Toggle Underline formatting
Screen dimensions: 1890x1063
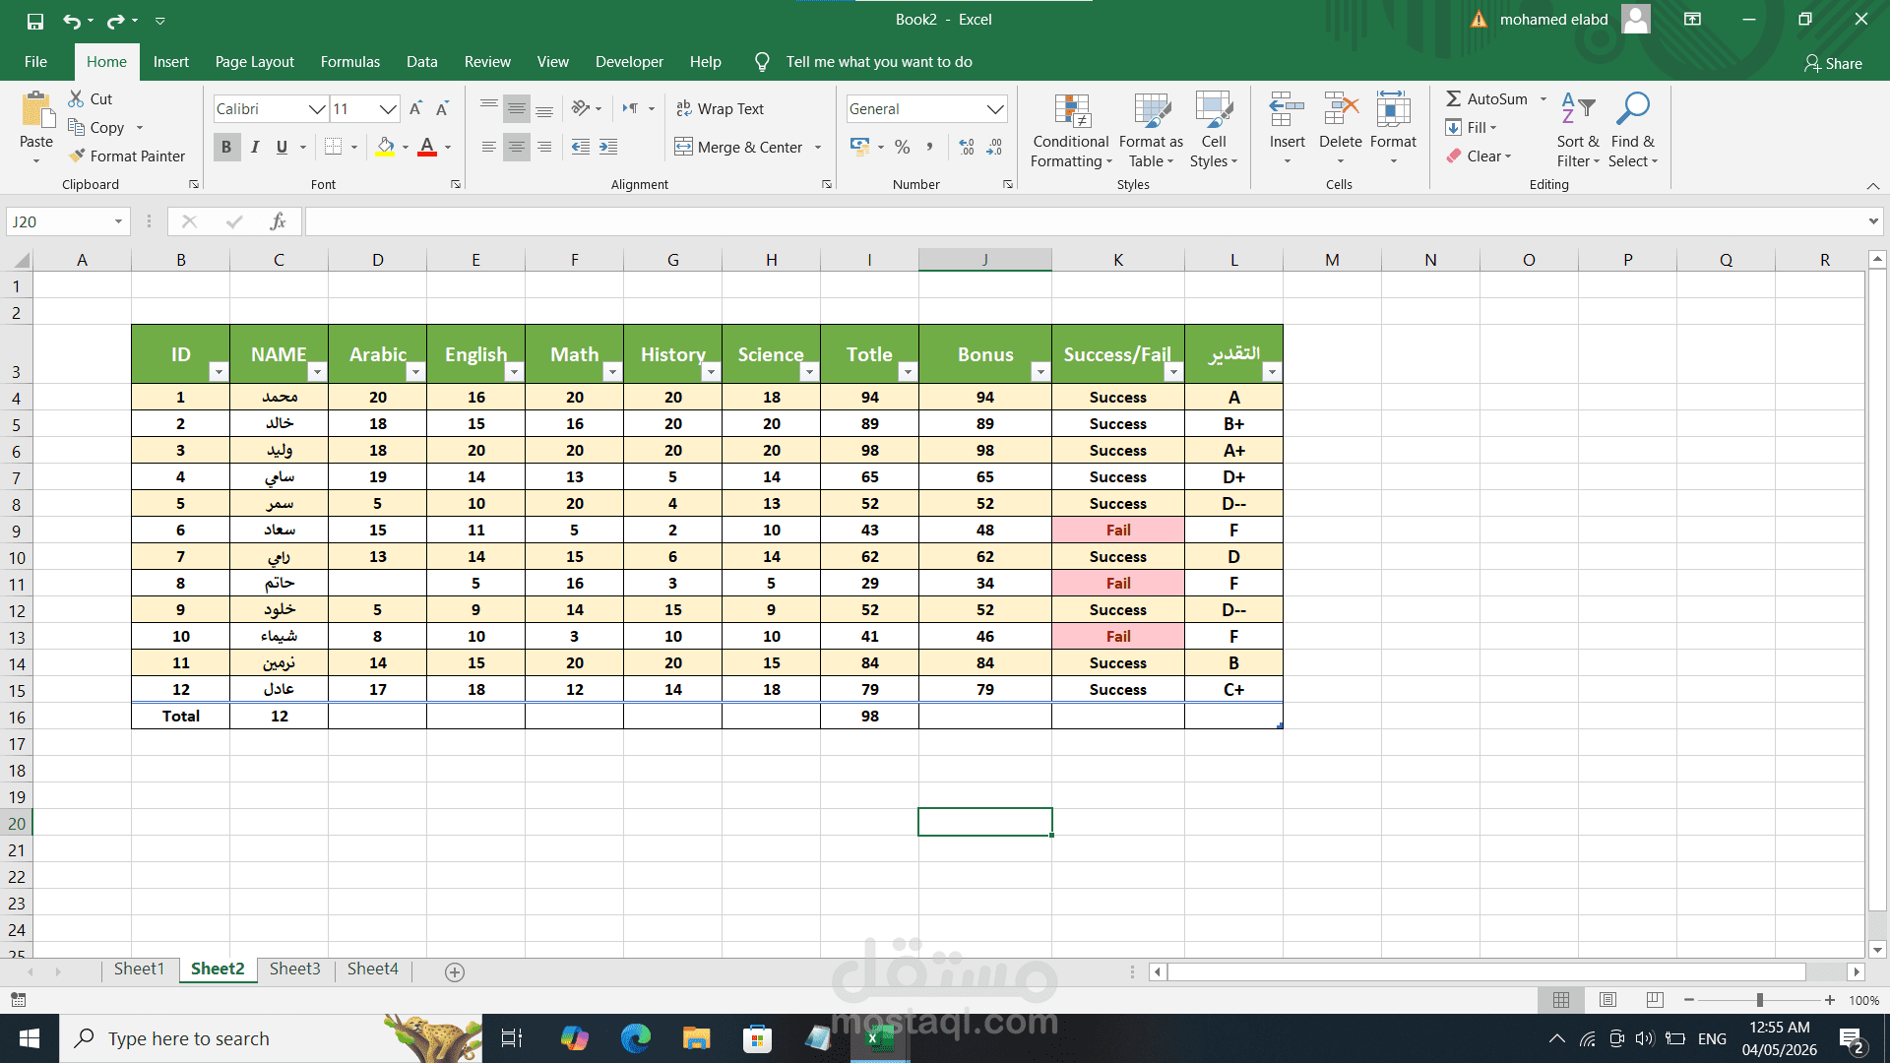point(283,147)
